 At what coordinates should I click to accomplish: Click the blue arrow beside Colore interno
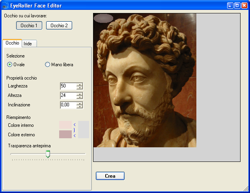(x=75, y=125)
